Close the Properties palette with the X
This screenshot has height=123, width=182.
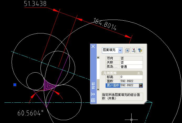click(93, 46)
